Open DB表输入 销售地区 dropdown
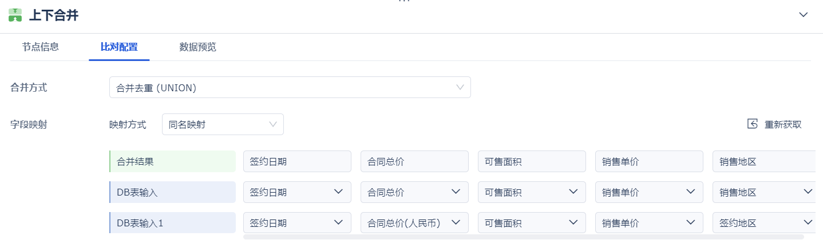The height and width of the screenshot is (240, 823). click(763, 192)
